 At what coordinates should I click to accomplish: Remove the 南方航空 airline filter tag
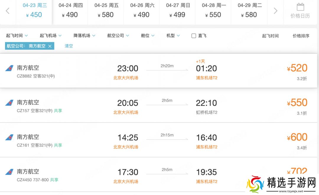[50, 46]
